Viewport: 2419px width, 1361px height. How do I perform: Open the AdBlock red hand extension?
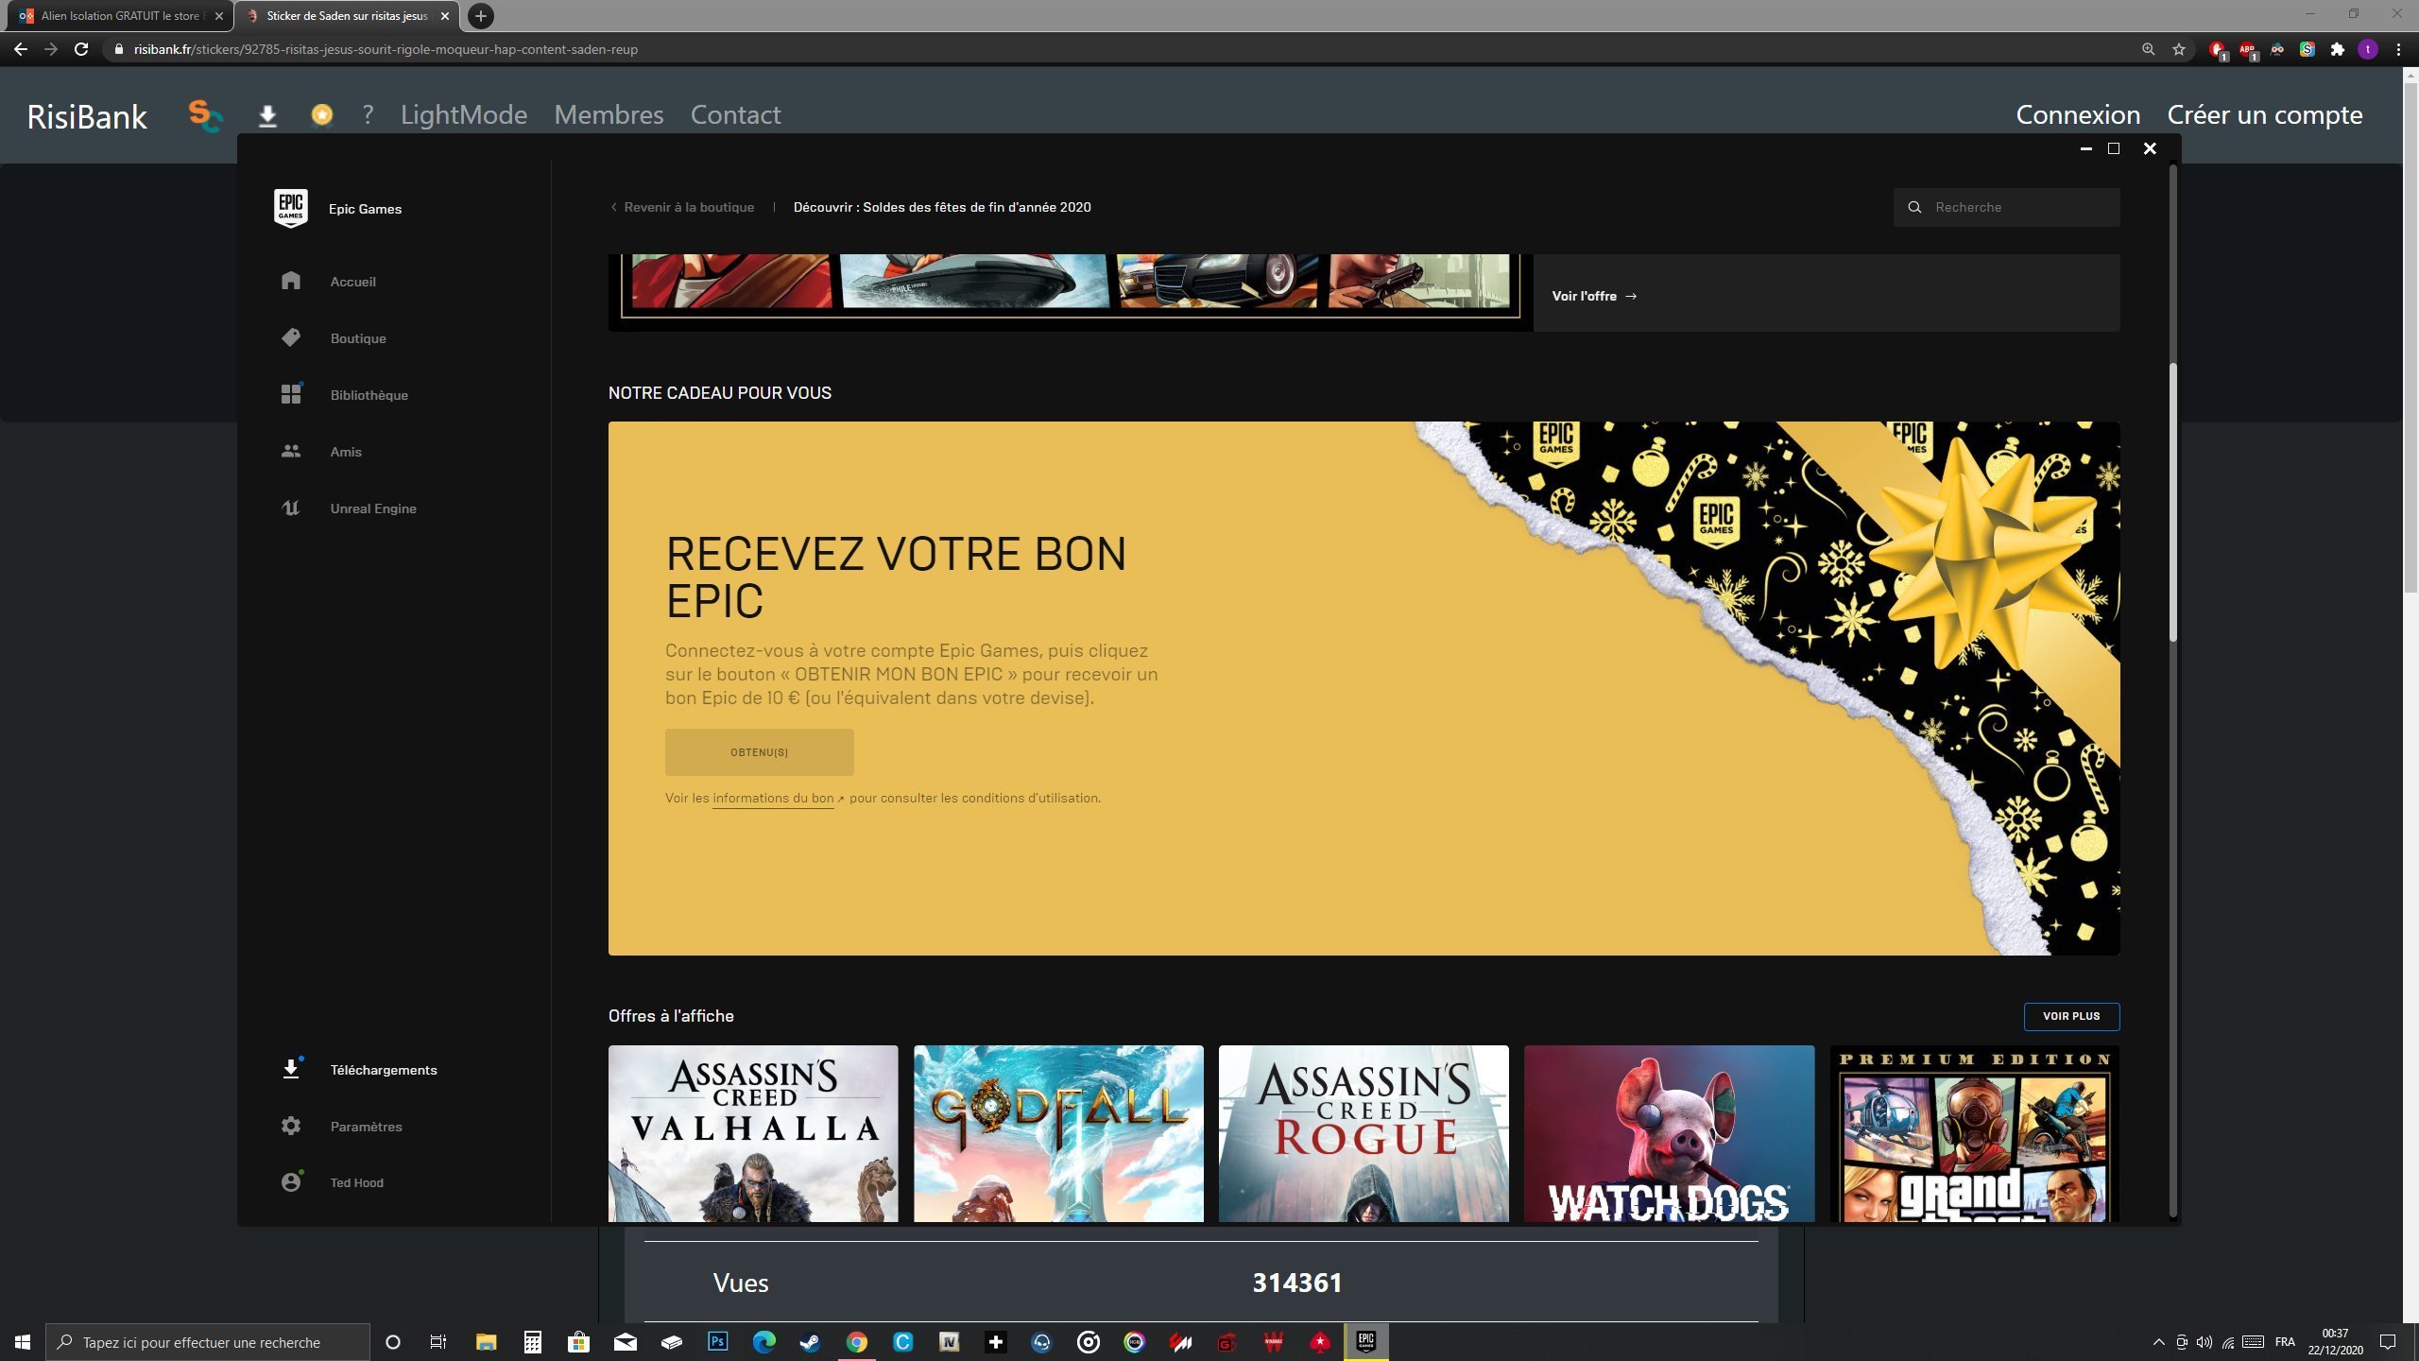[x=2217, y=49]
